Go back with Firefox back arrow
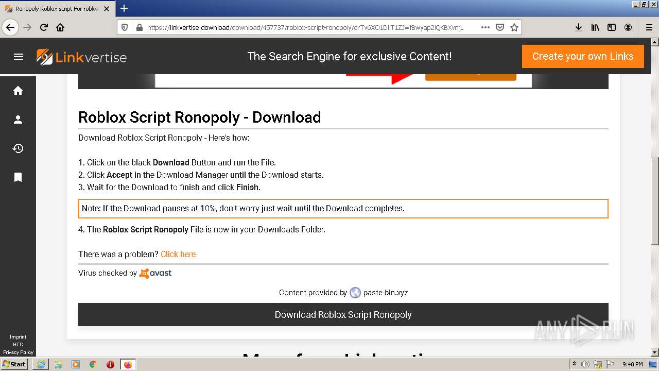 click(10, 27)
